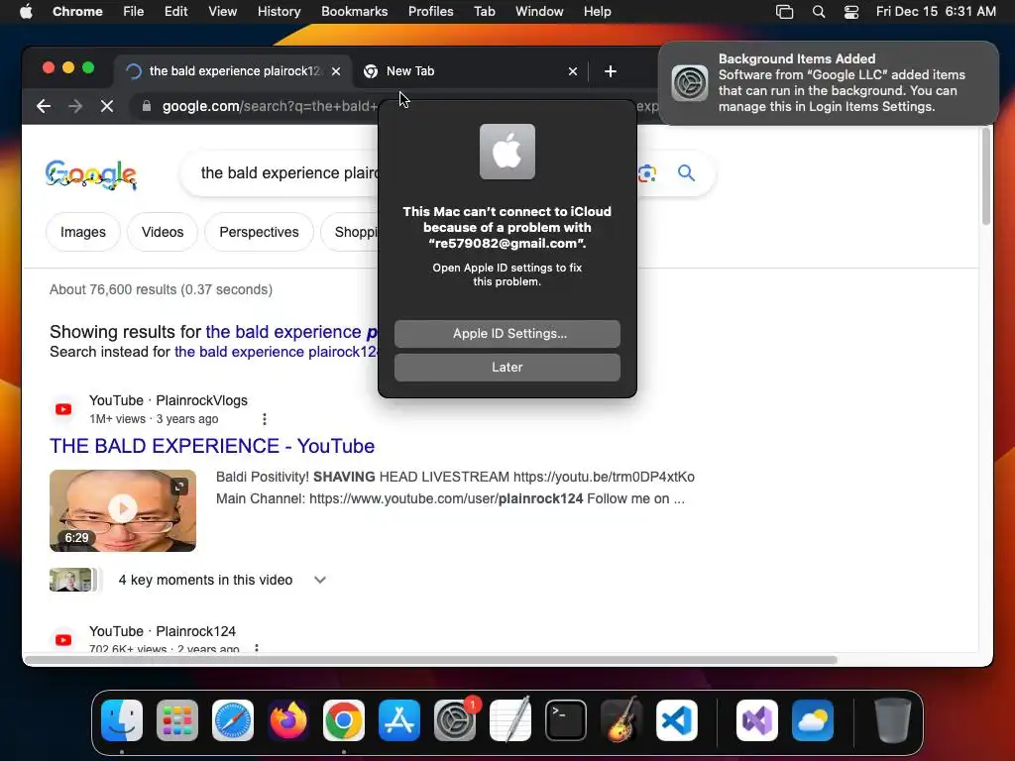
Task: Open THE BALD EXPERIENCE - YouTube link
Action: [x=212, y=446]
